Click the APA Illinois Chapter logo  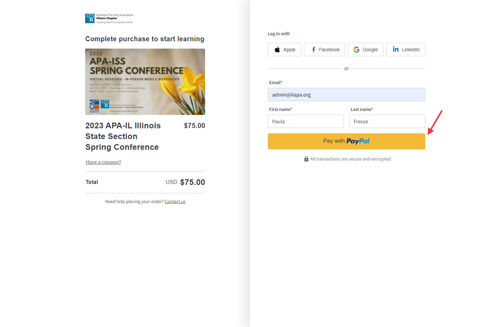point(109,18)
